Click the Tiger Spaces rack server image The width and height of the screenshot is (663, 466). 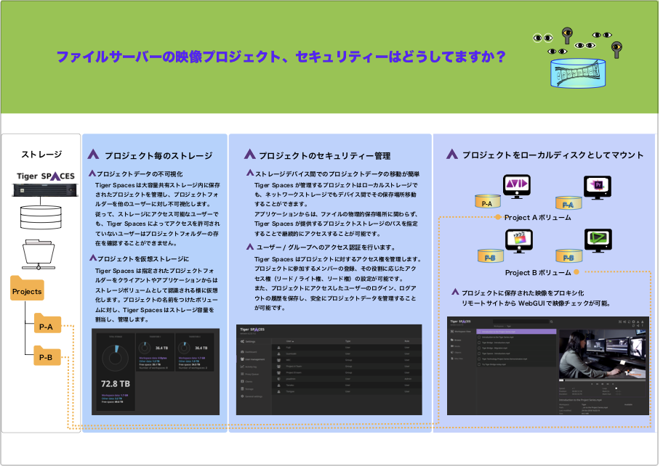click(x=45, y=191)
